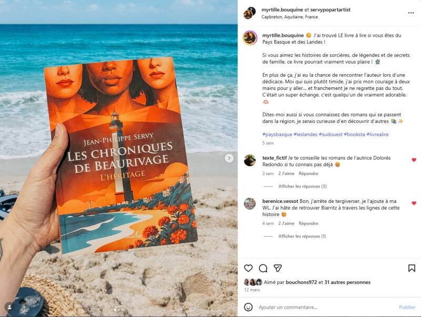Screen dimensions: 421x317
Task: Expand the 3 replies to texte_fictif
Action: pyautogui.click(x=302, y=186)
